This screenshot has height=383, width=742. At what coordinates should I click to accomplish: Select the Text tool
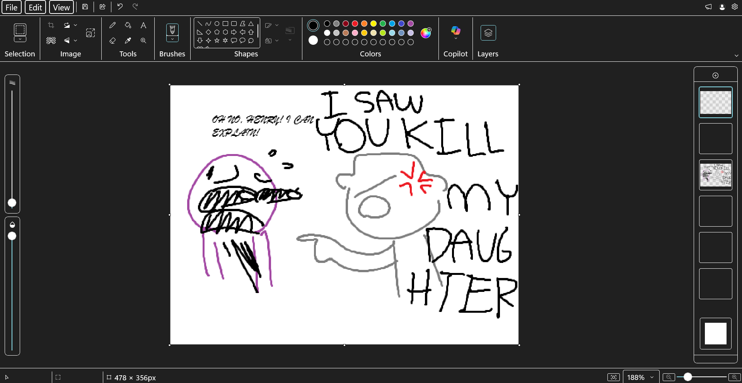tap(143, 25)
